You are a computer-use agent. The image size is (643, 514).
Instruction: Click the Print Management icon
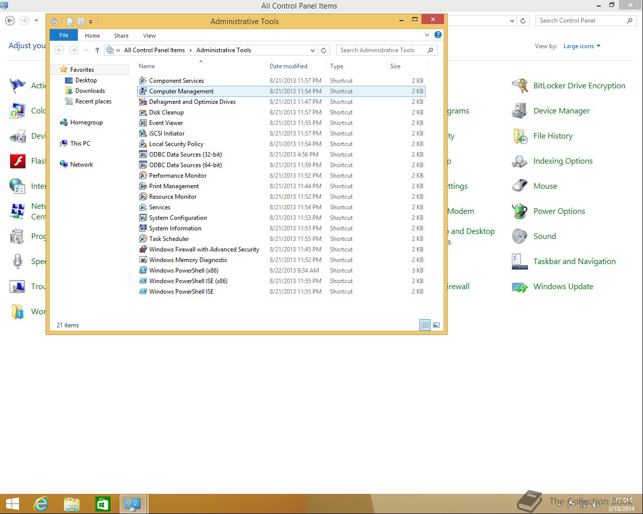pos(143,186)
